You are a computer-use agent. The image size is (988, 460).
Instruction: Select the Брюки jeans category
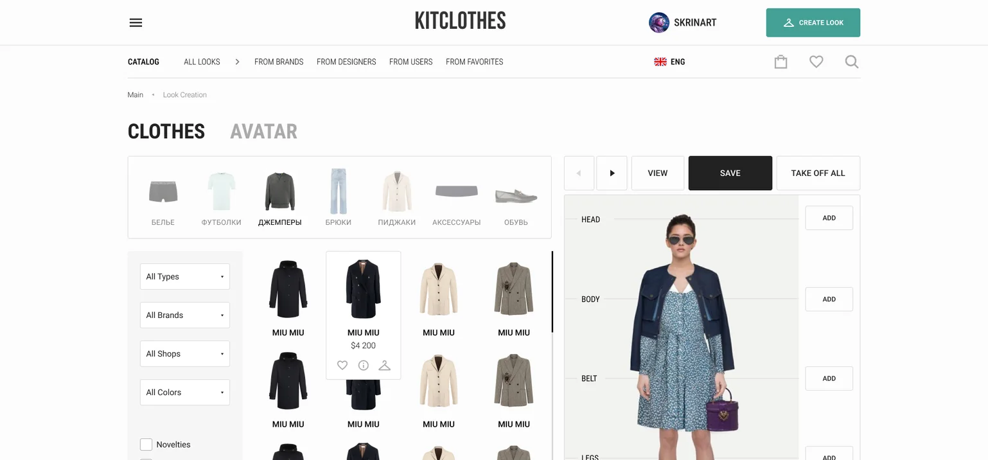point(338,197)
